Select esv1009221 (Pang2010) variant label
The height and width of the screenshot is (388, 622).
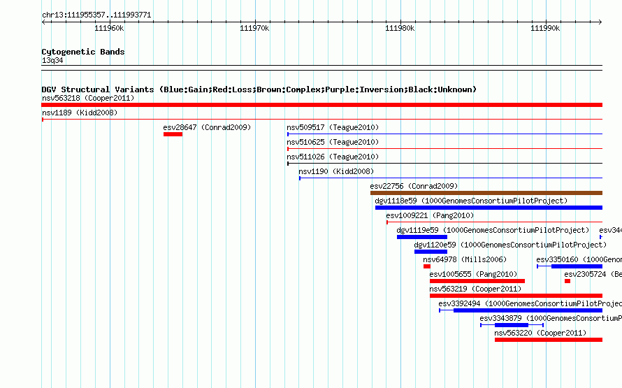point(430,215)
